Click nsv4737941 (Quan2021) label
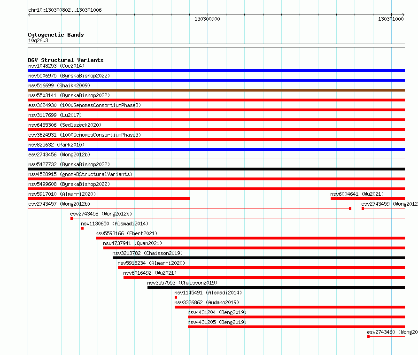Image resolution: width=418 pixels, height=355 pixels. [132, 243]
